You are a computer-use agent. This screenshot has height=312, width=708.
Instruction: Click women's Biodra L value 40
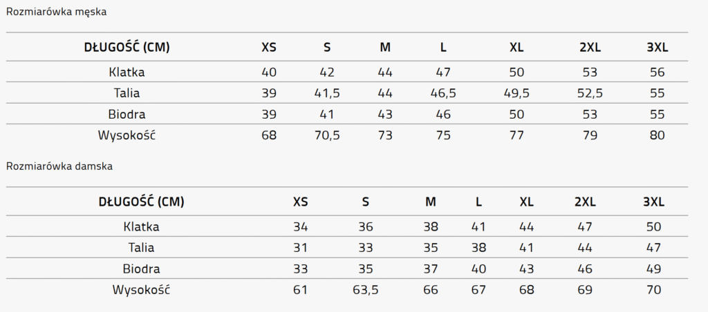pyautogui.click(x=478, y=269)
